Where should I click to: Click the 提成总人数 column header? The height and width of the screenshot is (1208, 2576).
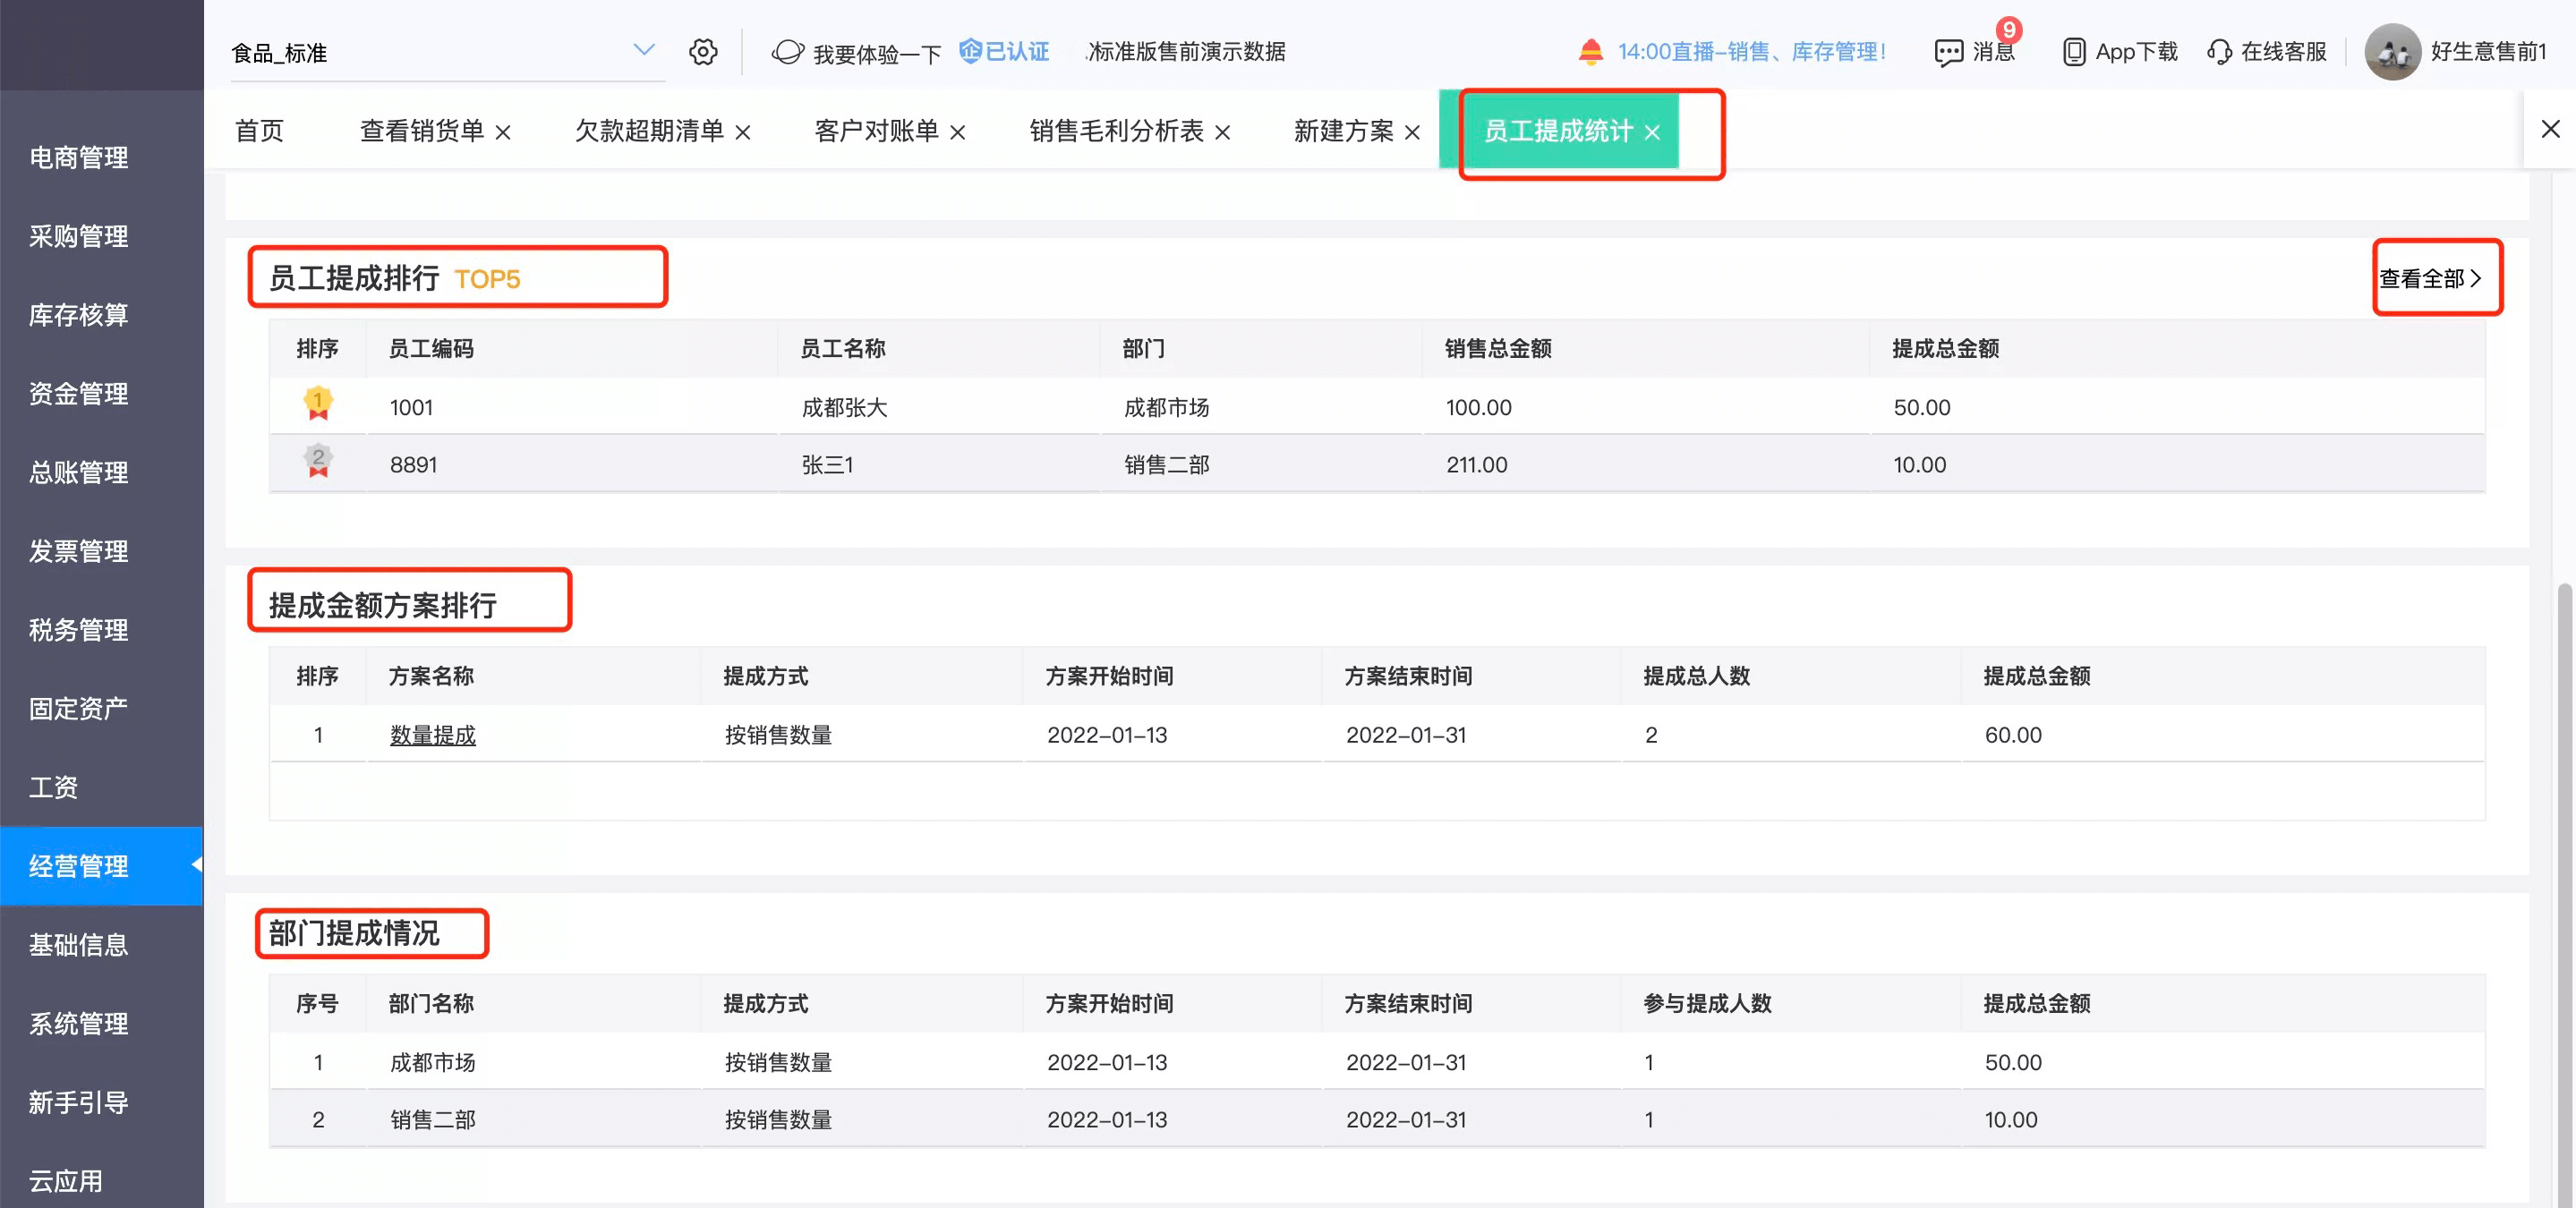coord(1696,677)
